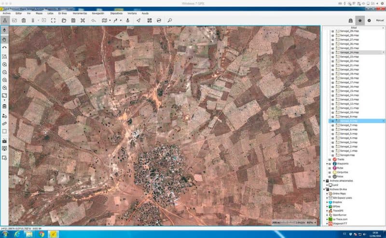Toggle visibility of Senegal_5.rmap
The width and height of the screenshot is (386, 238).
pyautogui.click(x=333, y=134)
